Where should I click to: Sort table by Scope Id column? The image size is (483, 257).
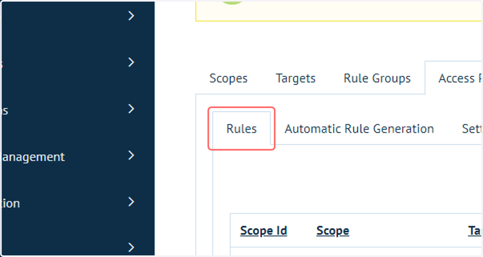pyautogui.click(x=264, y=231)
